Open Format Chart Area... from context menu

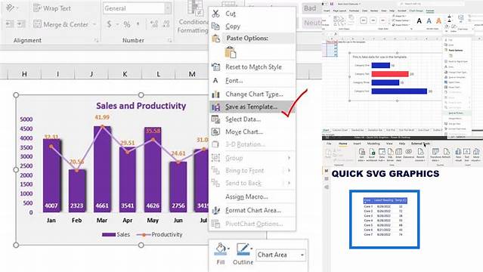(x=252, y=210)
